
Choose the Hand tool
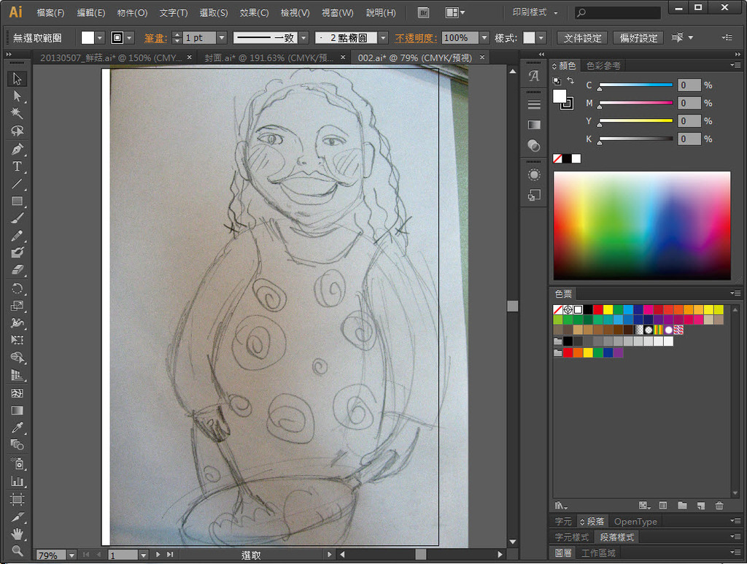18,534
